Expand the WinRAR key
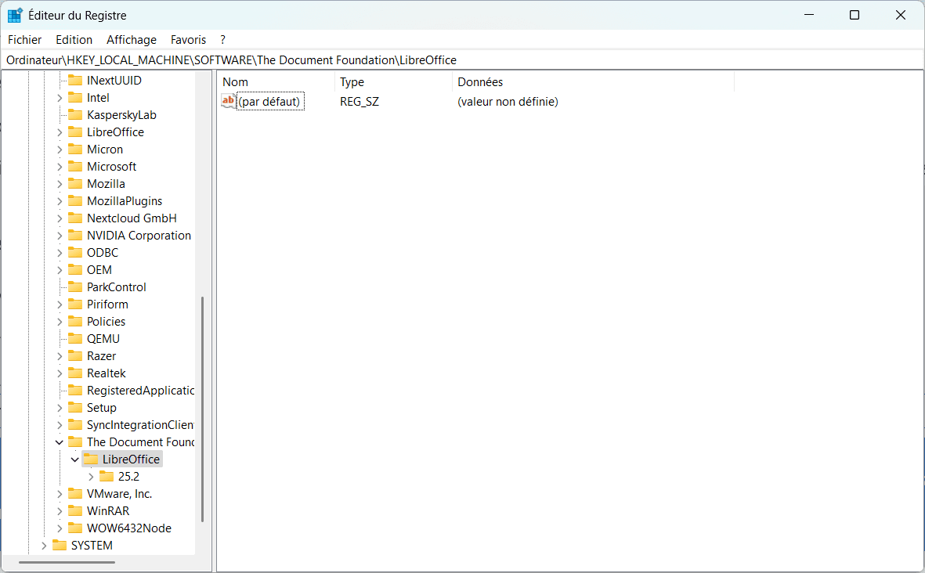The image size is (925, 573). point(60,511)
